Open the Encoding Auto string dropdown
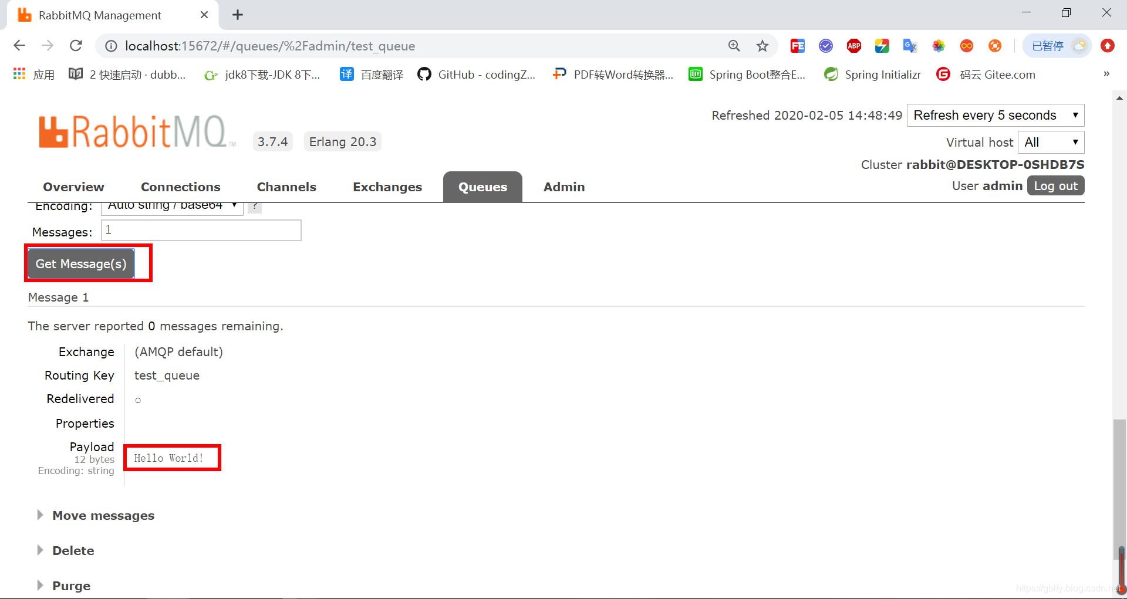The width and height of the screenshot is (1127, 599). pos(172,208)
